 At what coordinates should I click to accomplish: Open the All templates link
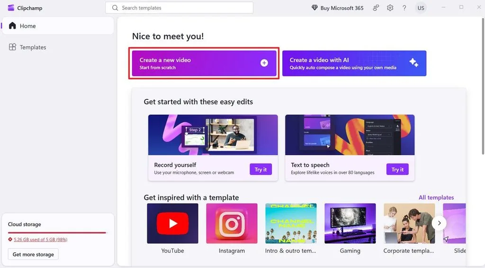click(436, 197)
